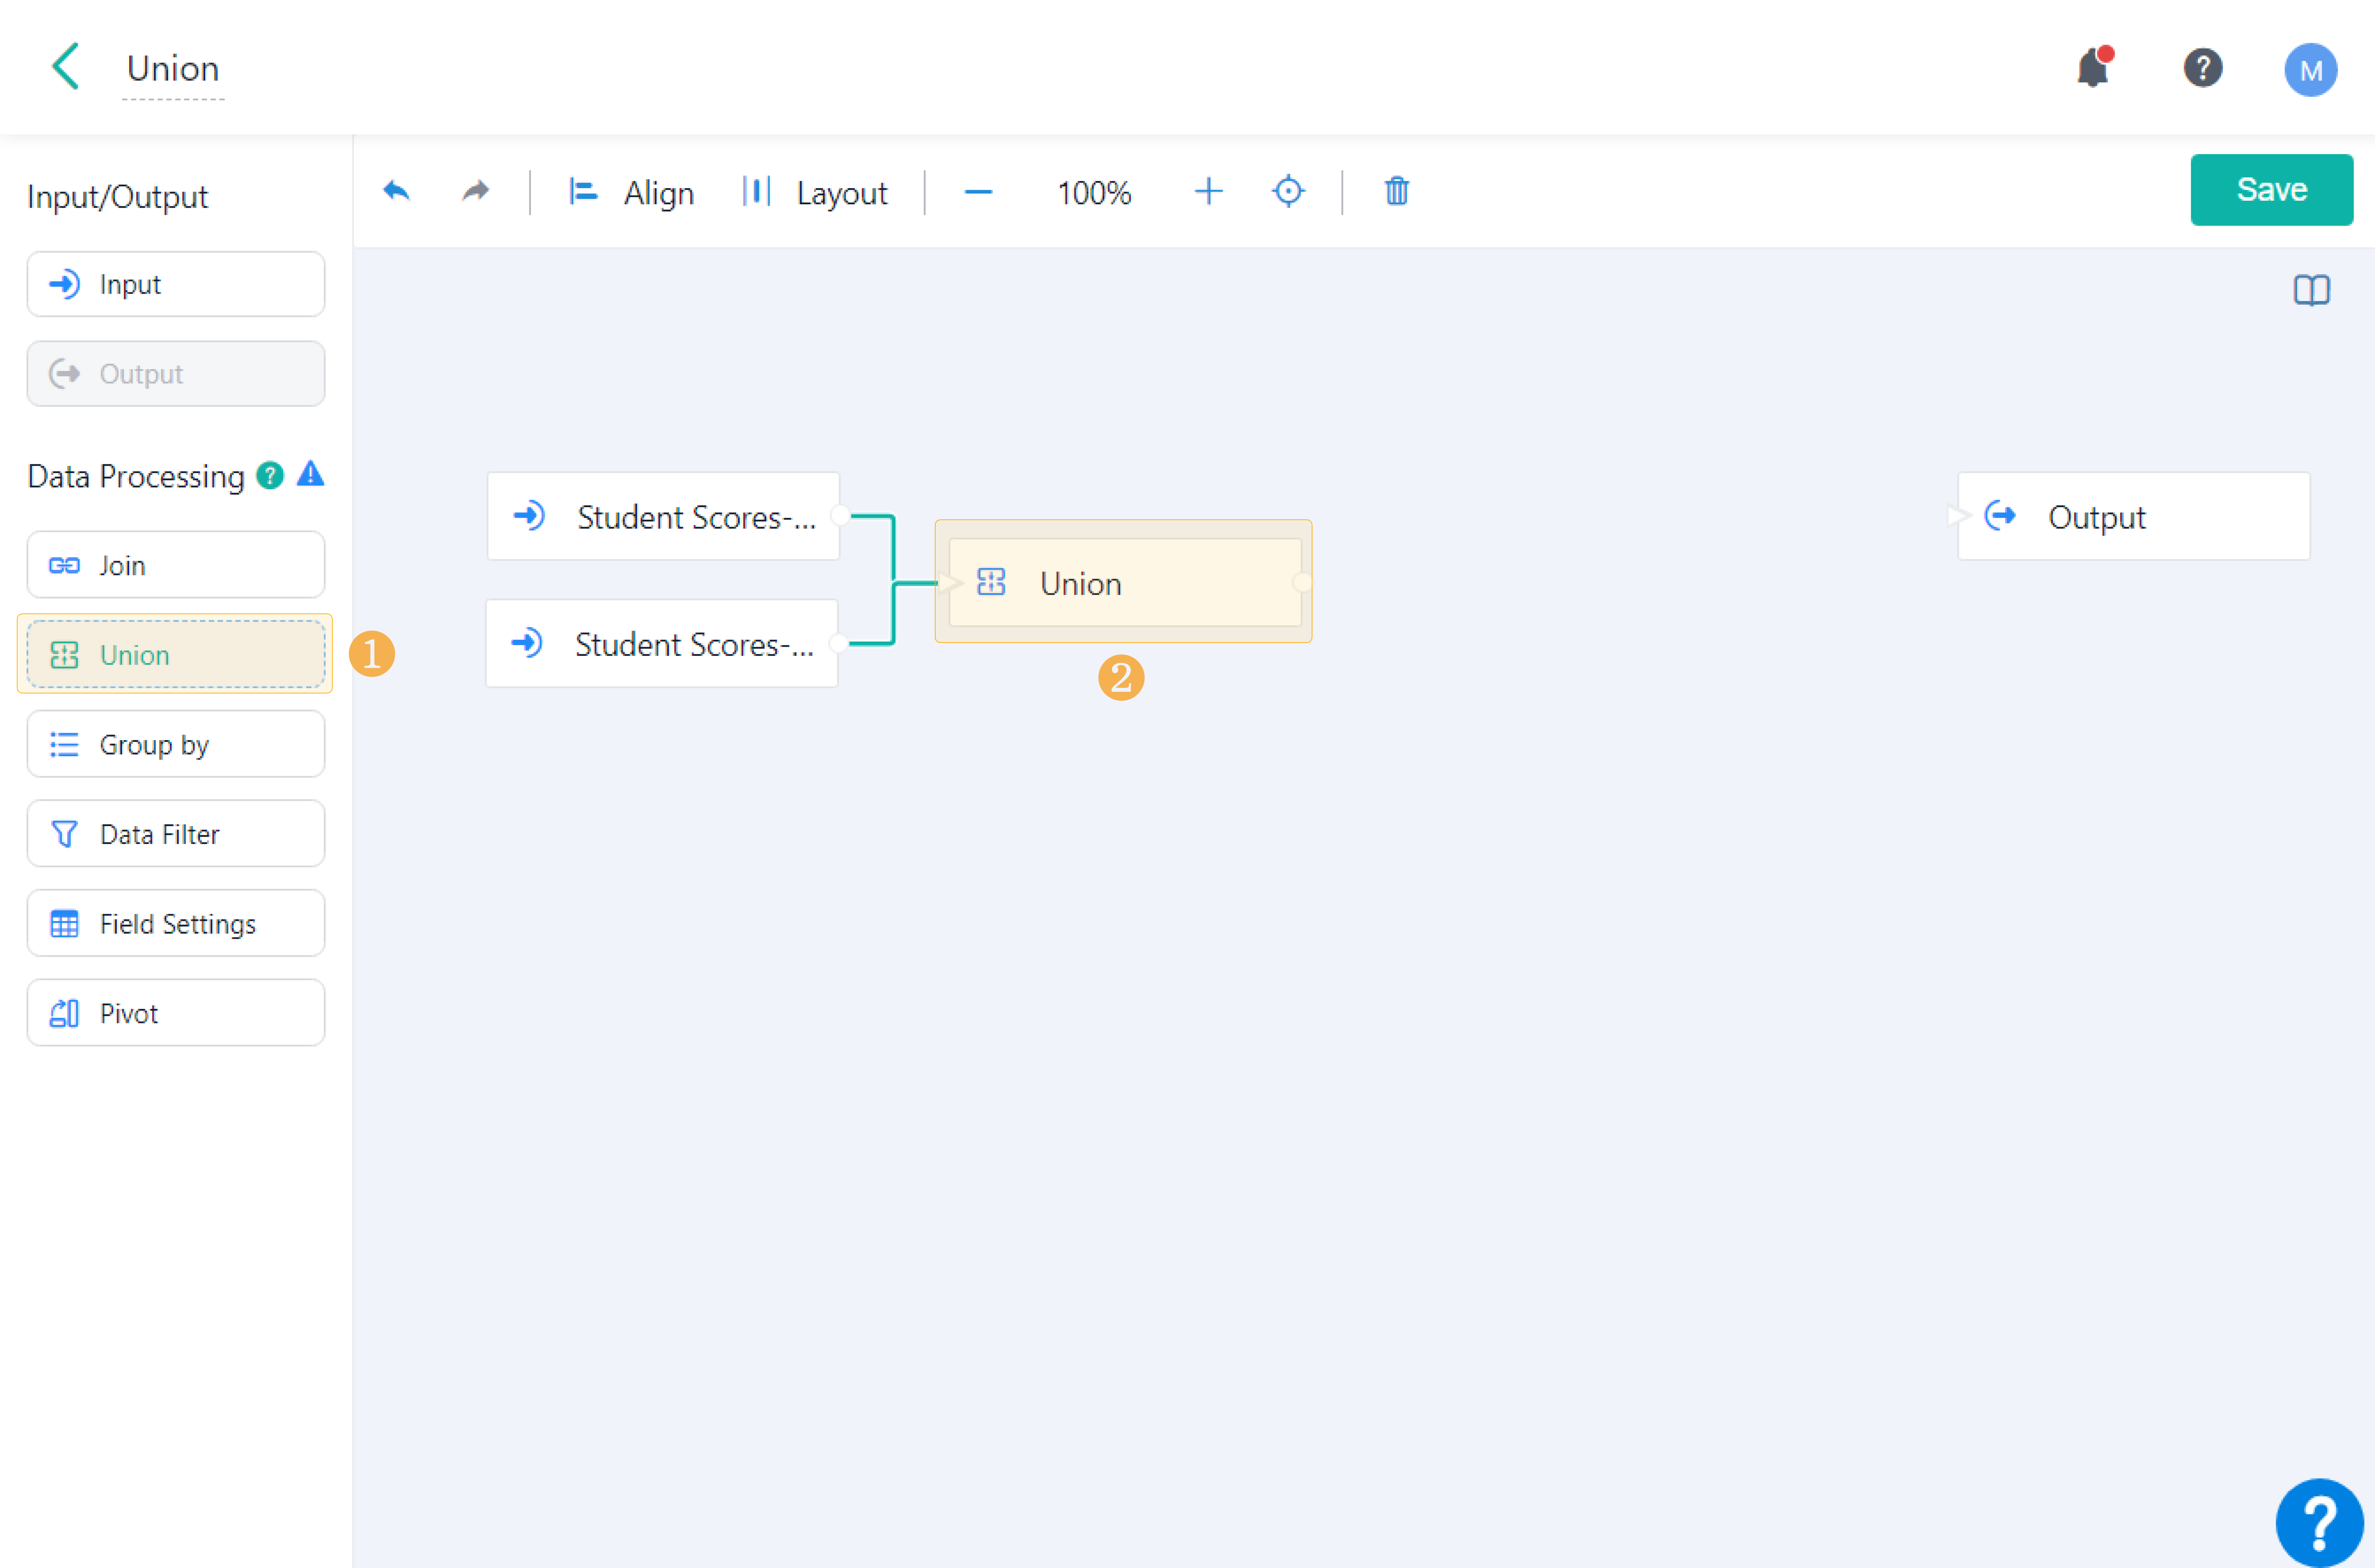Select the Input node in sidebar
The height and width of the screenshot is (1568, 2375).
[x=176, y=284]
